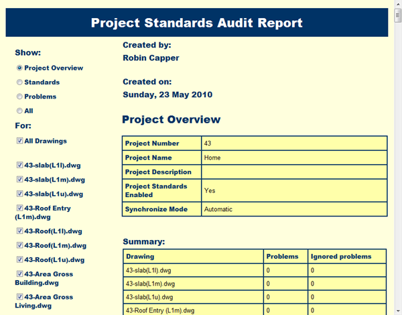Viewport: 402px width, 315px height.
Task: Toggle the 43-slab(L1m).dwg checkbox
Action: pos(19,180)
